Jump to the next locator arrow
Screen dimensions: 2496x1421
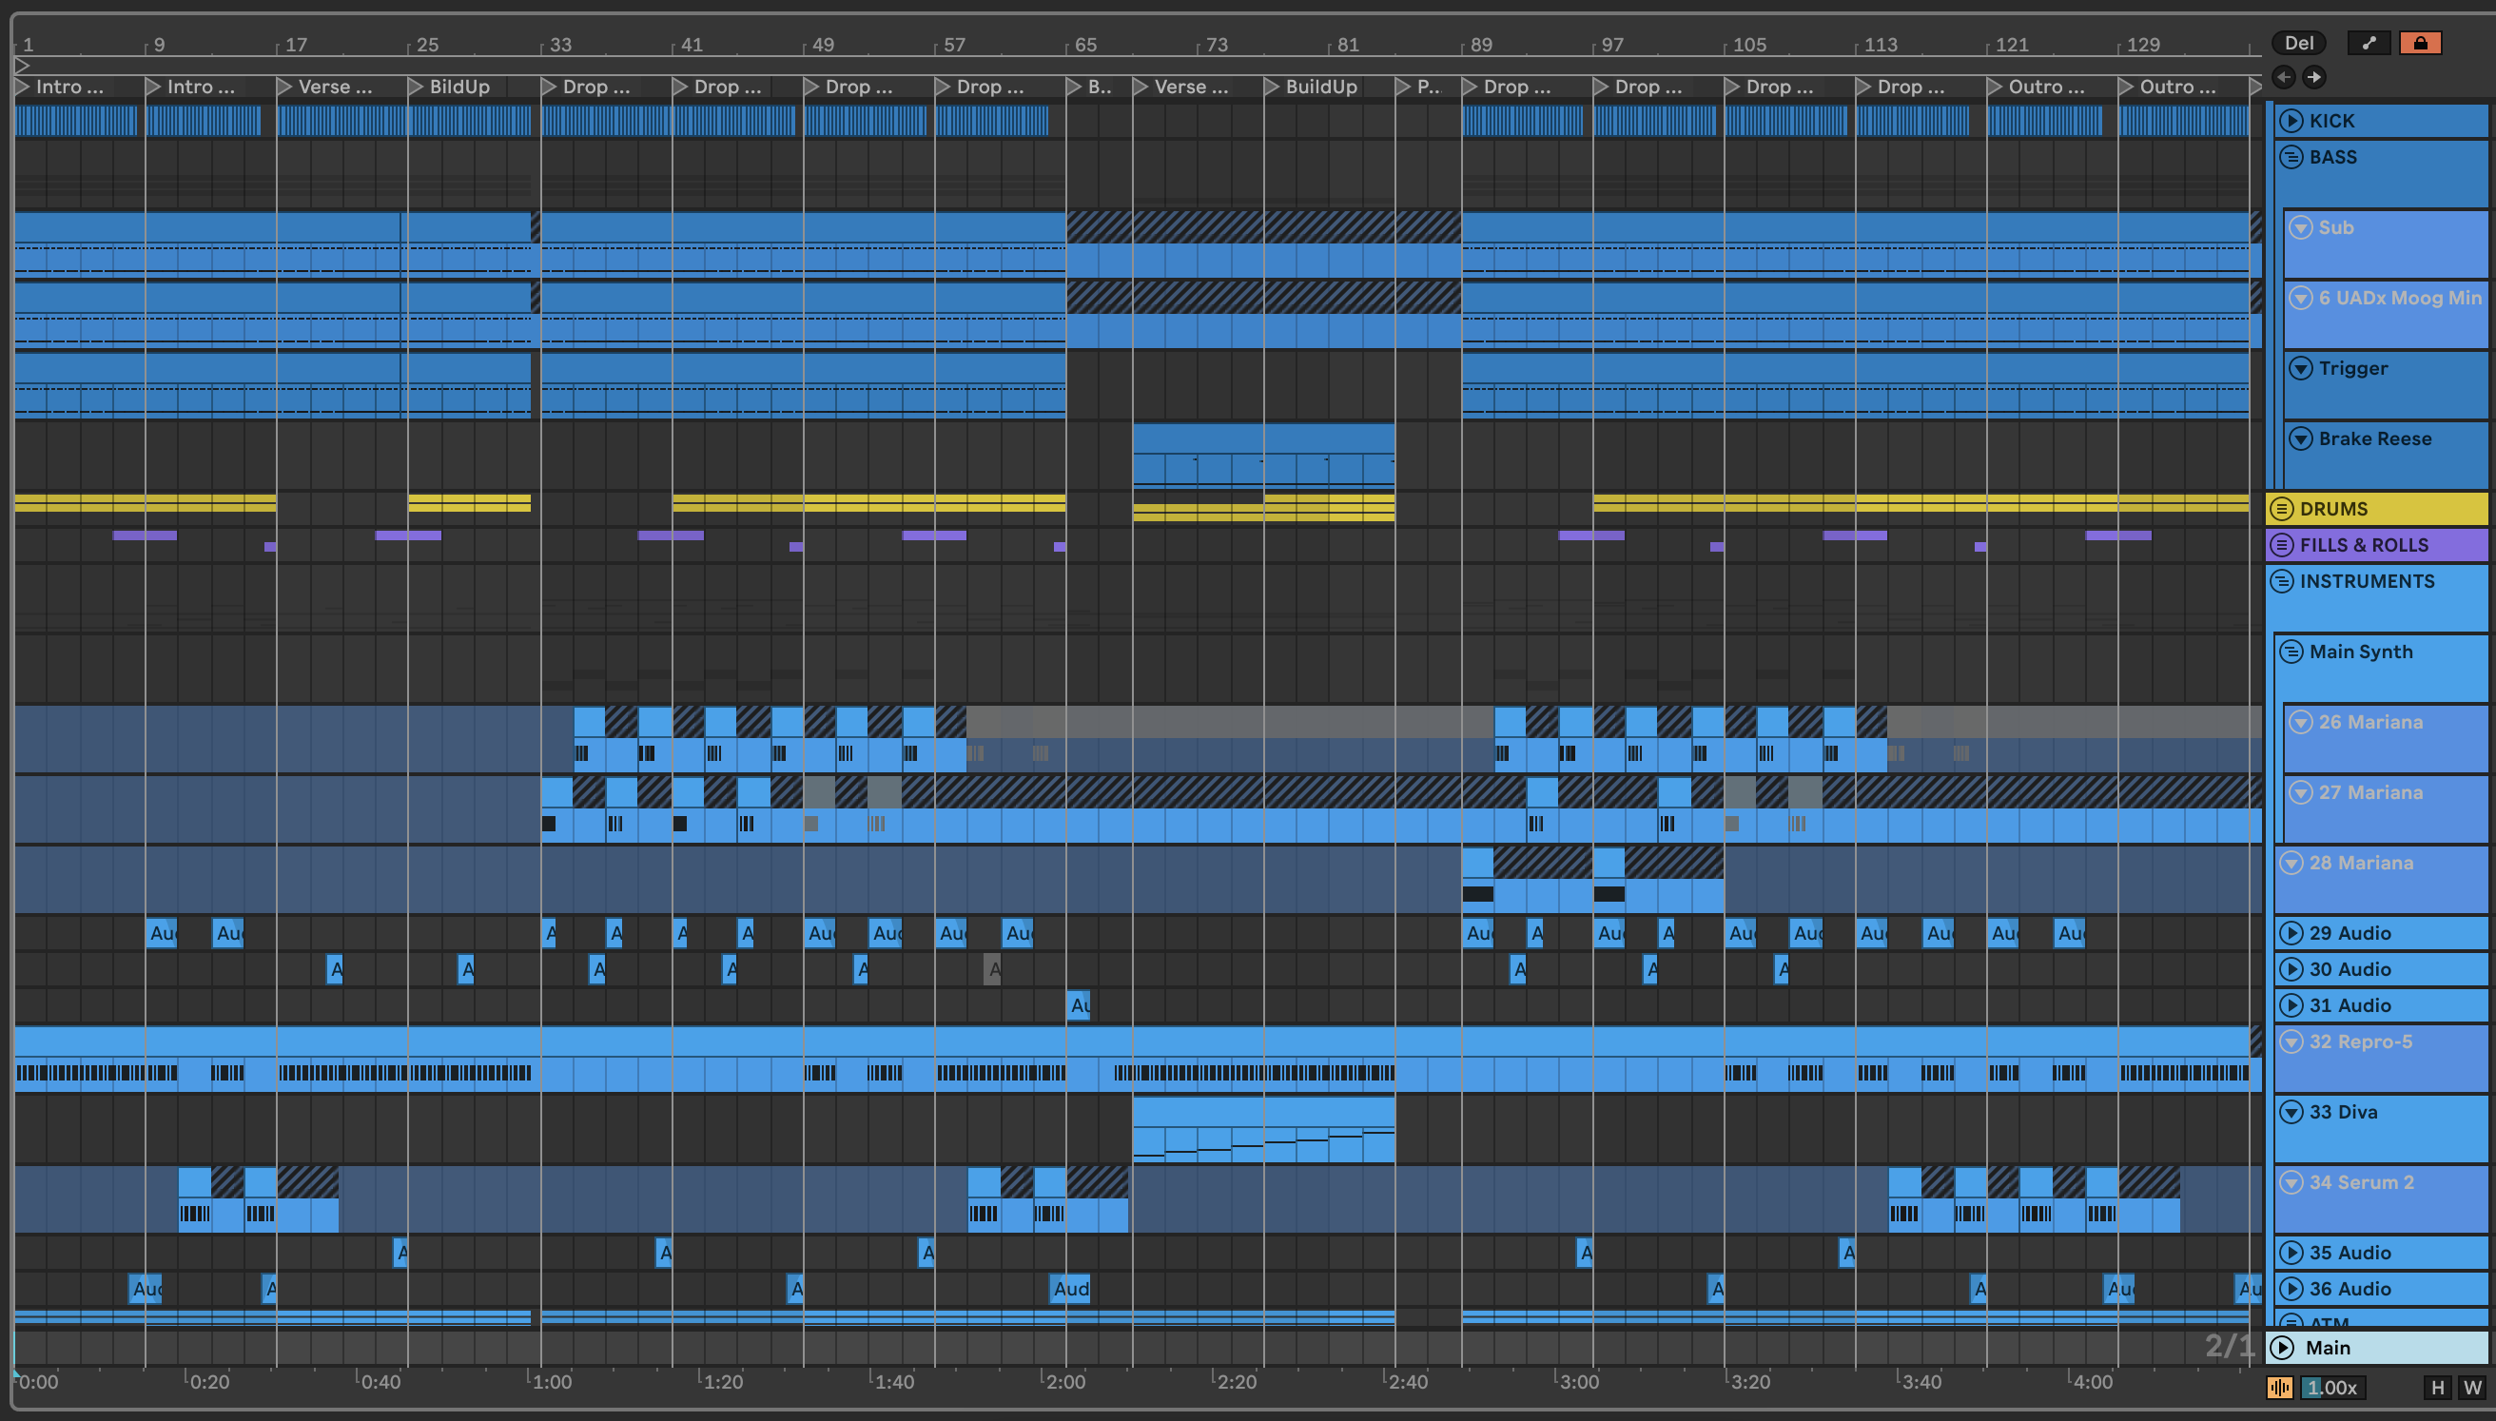pos(2314,77)
